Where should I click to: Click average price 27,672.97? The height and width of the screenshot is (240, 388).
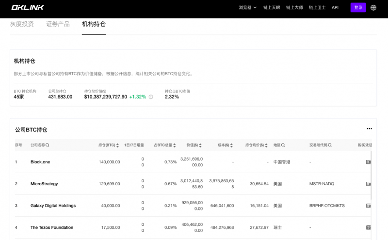click(x=259, y=227)
